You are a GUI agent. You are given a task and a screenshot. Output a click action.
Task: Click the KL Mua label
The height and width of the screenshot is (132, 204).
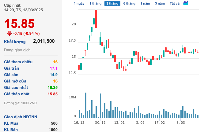click(x=11, y=123)
